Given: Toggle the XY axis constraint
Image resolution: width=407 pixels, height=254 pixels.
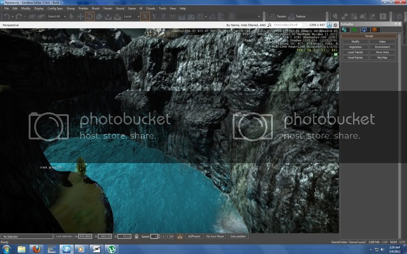Looking at the screenshot, I should coord(172,16).
